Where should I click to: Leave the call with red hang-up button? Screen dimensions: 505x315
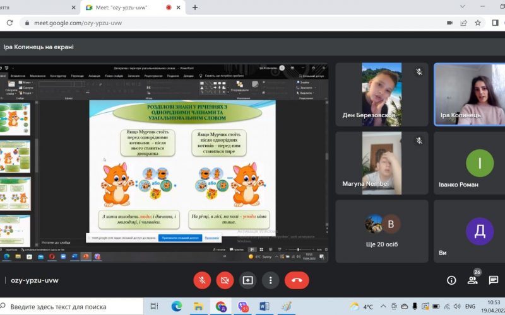tap(297, 280)
